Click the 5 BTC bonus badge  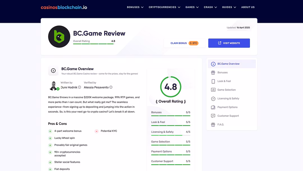[193, 43]
